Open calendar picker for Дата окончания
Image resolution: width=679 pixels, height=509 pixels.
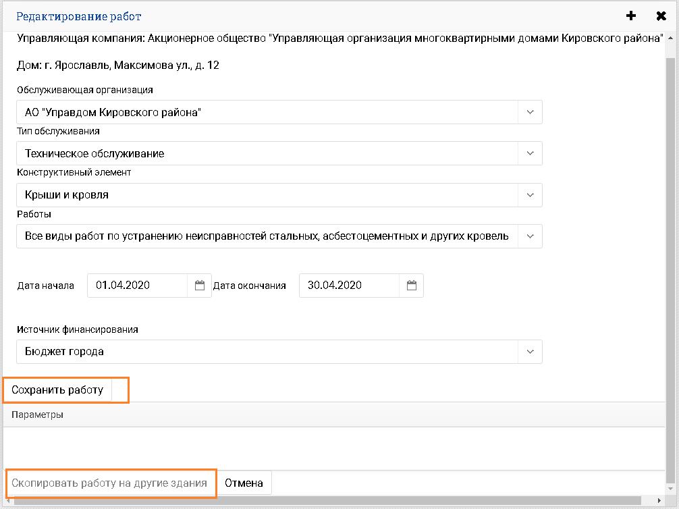pos(412,286)
